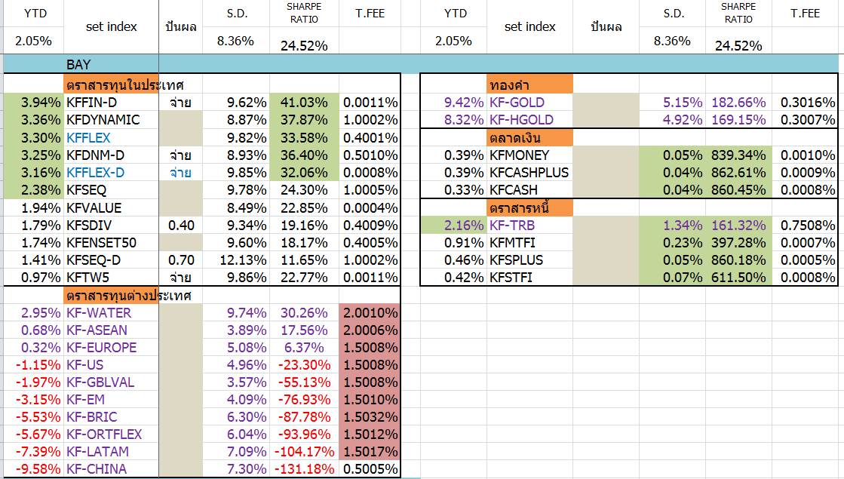Image resolution: width=844 pixels, height=479 pixels.
Task: Click the KFSEQ fund cell
Action: [111, 190]
